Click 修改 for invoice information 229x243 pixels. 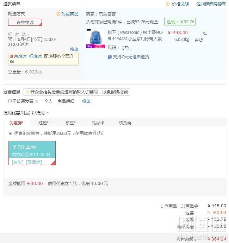[86, 101]
